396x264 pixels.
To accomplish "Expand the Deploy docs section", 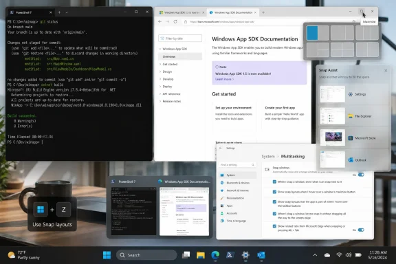I will [160, 87].
